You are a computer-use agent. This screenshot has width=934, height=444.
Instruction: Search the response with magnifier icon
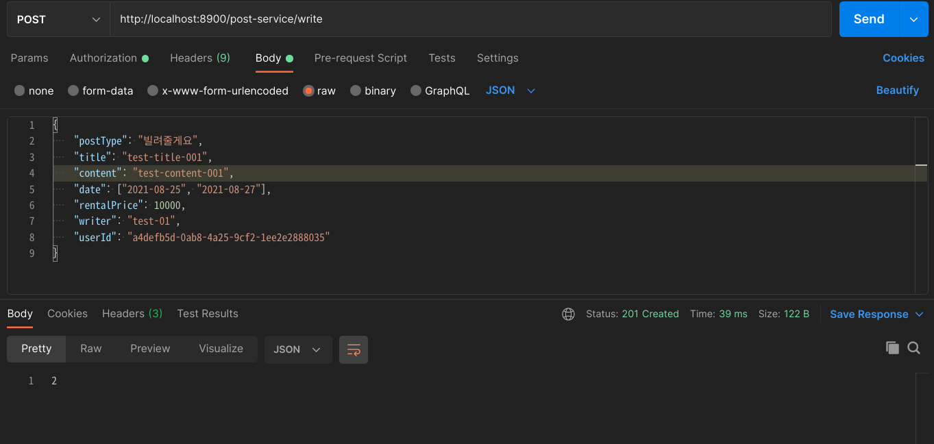coord(913,348)
